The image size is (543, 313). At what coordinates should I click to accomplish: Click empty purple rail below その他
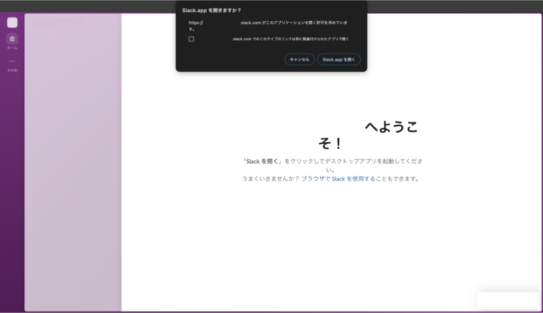click(x=12, y=186)
